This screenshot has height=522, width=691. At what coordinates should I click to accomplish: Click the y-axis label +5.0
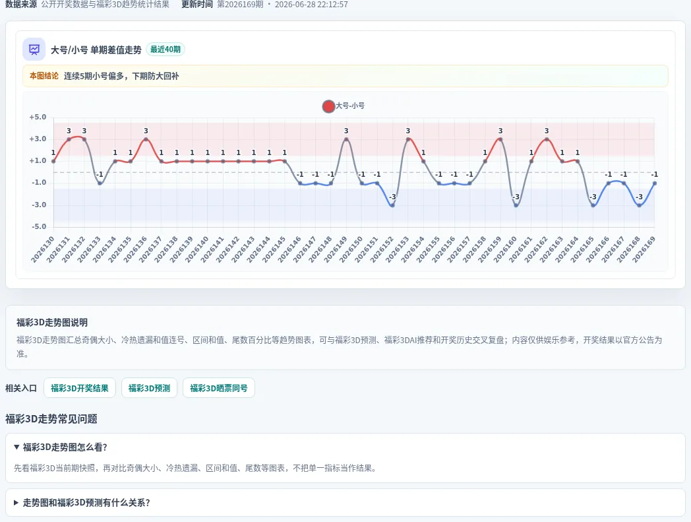[38, 117]
